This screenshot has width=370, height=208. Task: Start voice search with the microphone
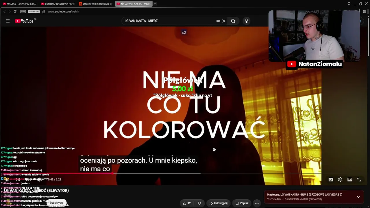point(246,21)
